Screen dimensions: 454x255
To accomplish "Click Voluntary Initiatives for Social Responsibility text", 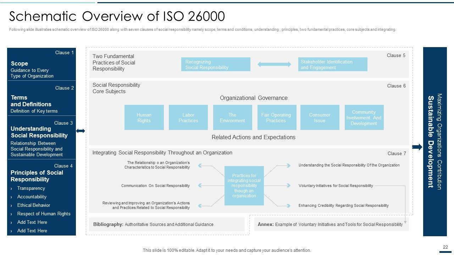I will pyautogui.click(x=336, y=186).
